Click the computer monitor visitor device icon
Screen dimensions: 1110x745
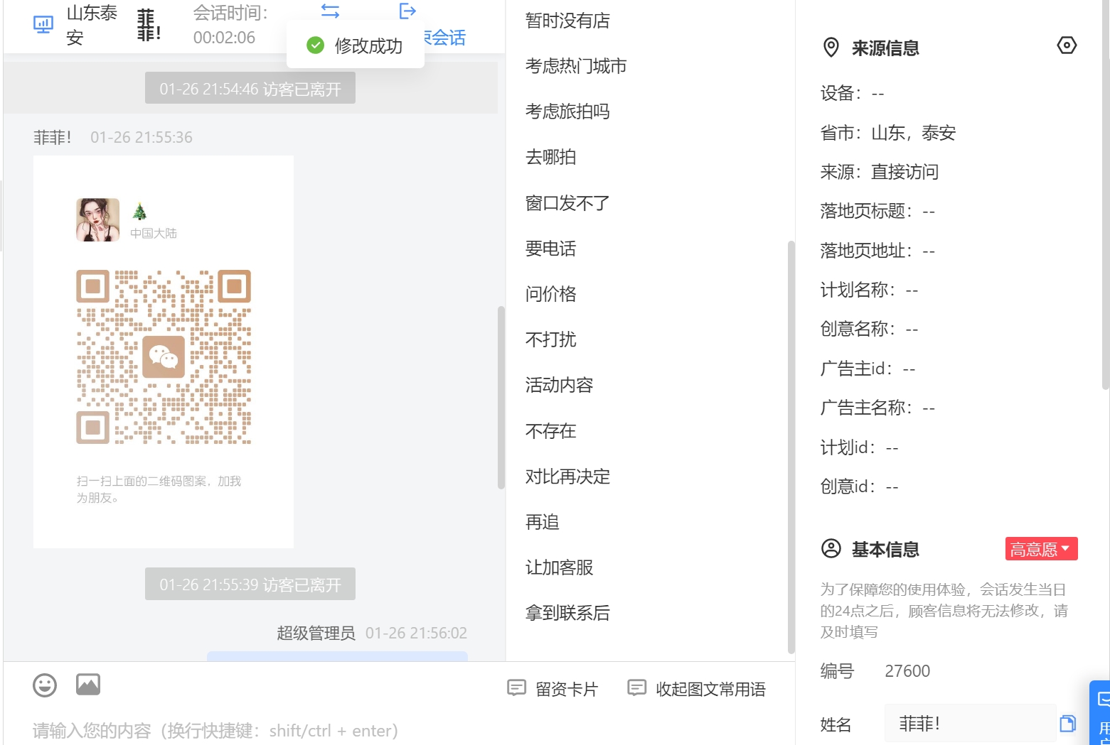coord(43,25)
